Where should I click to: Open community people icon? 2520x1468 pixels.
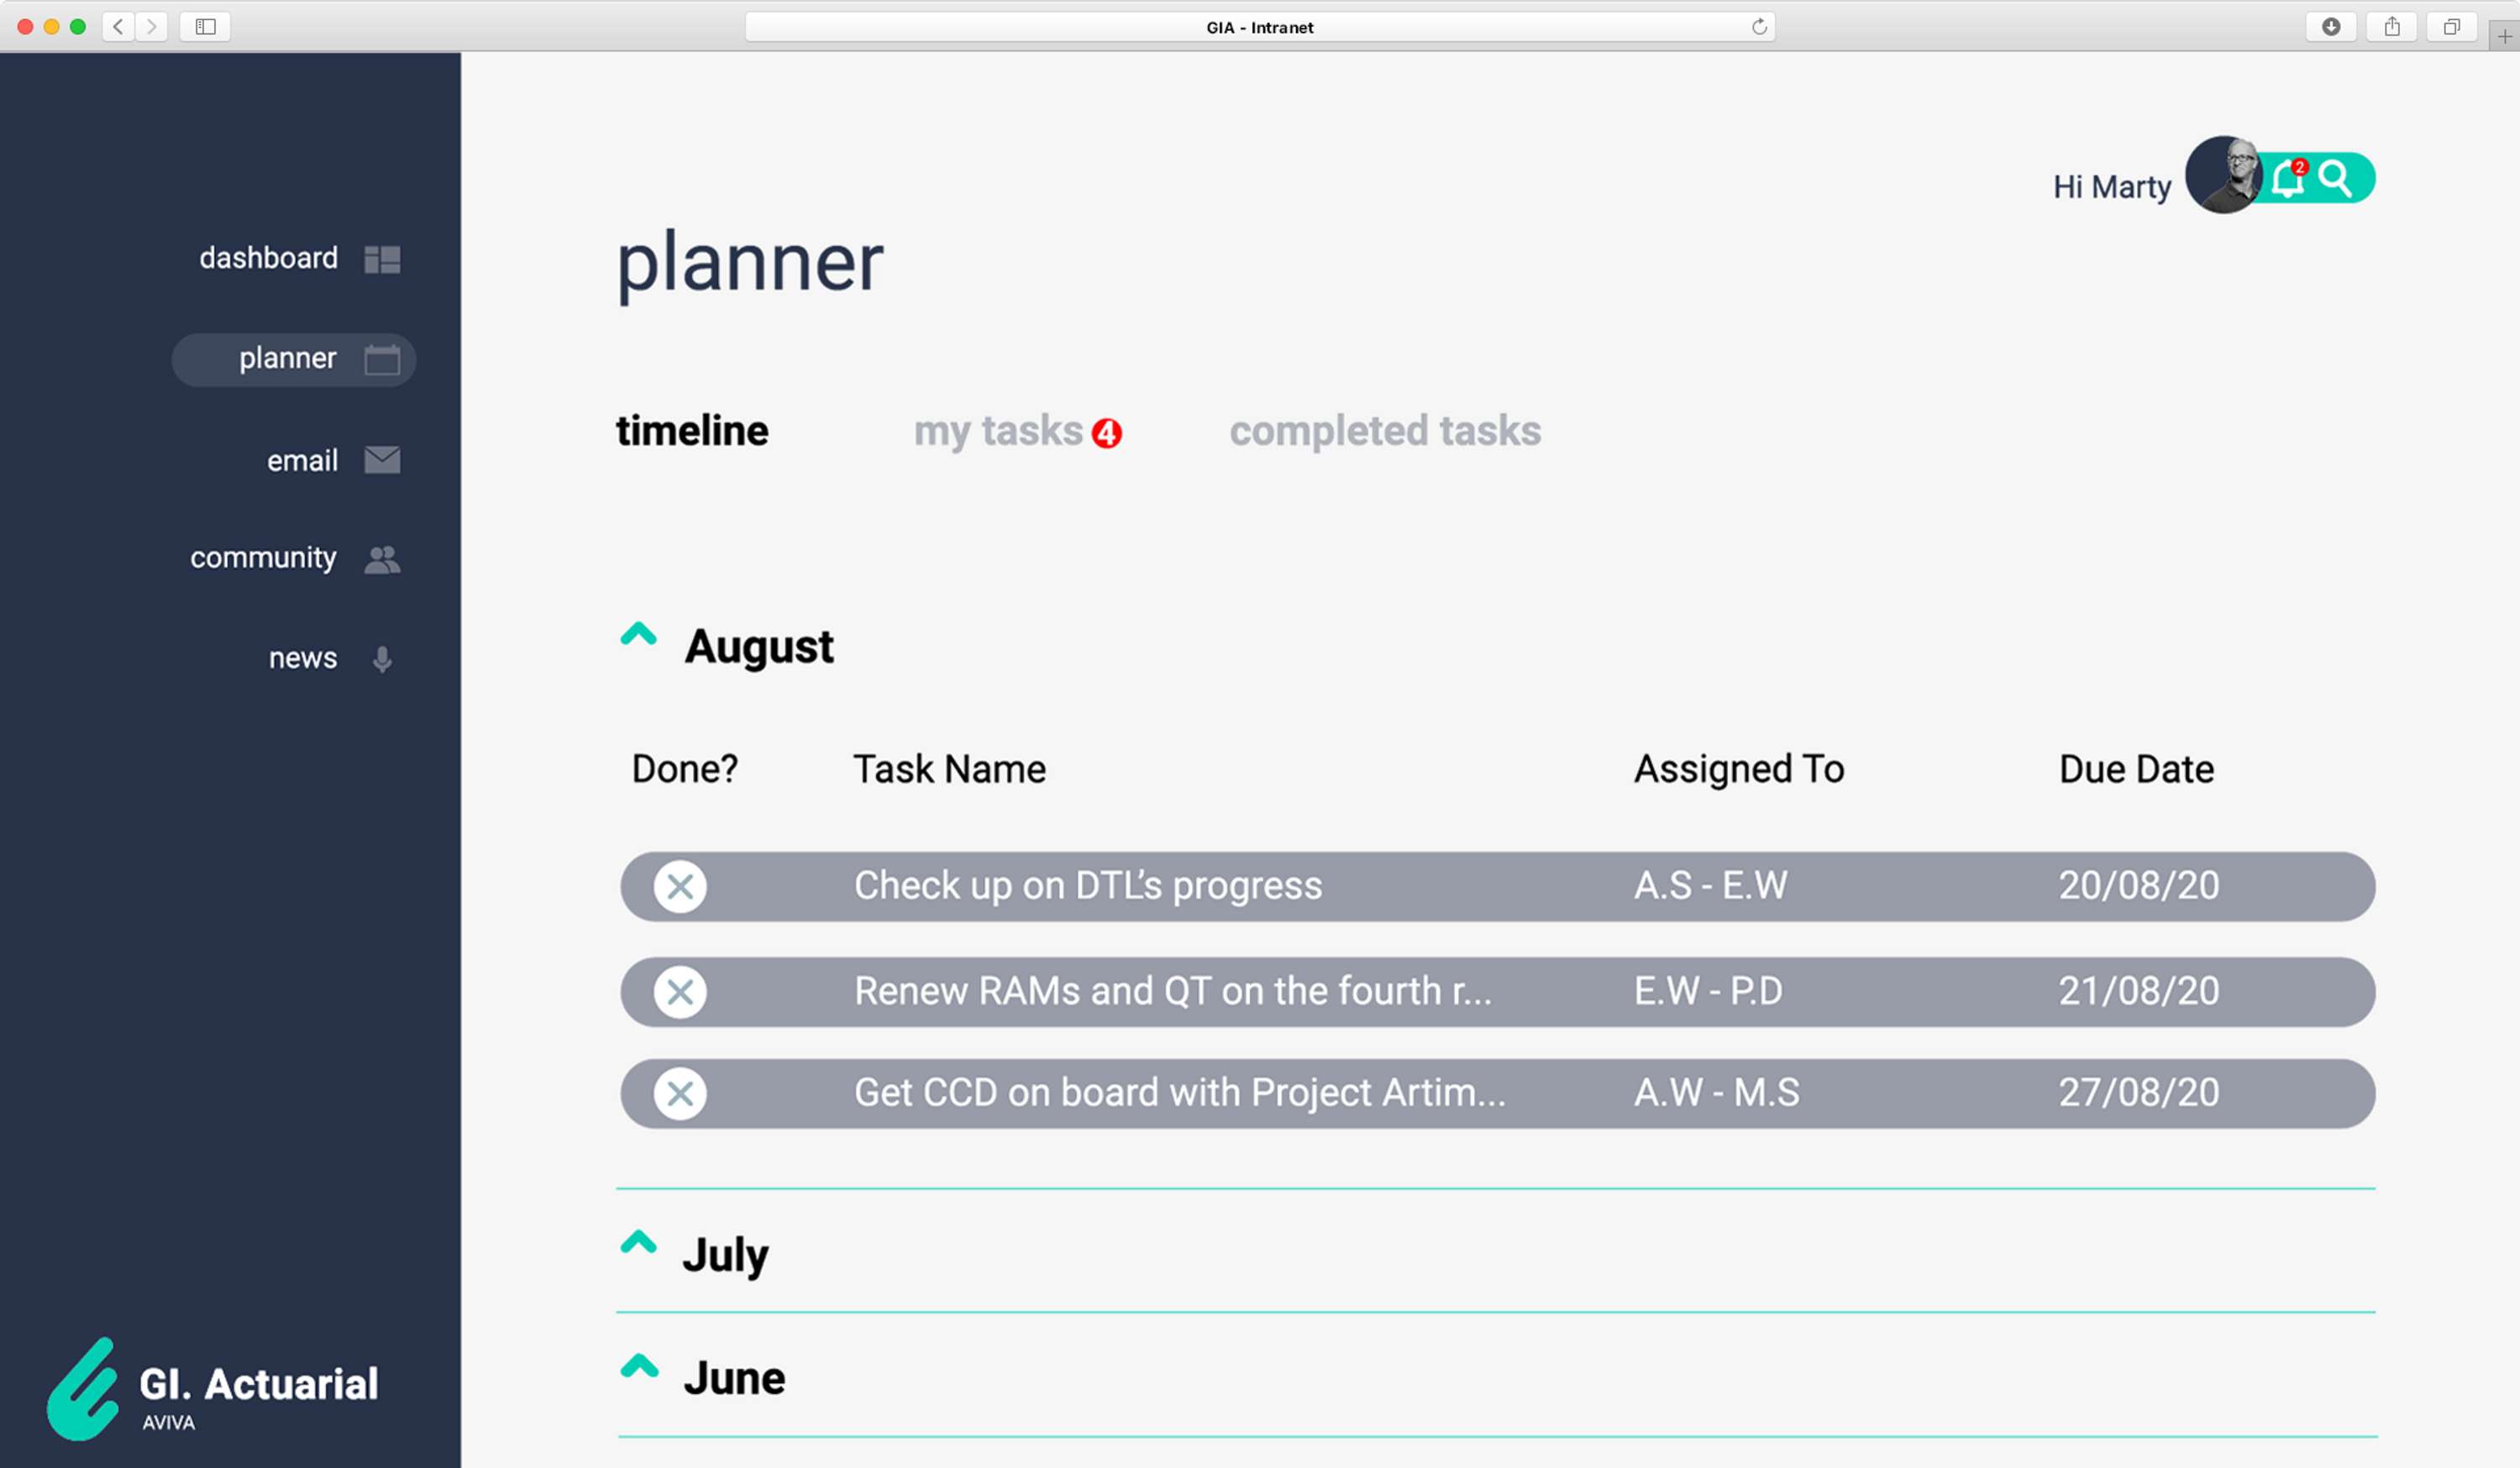382,559
